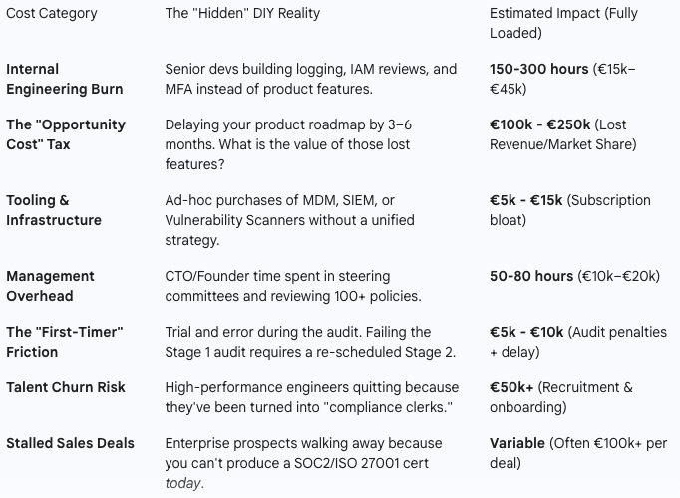The image size is (680, 498).
Task: Click the "€100k - €250k" impact value
Action: click(539, 124)
